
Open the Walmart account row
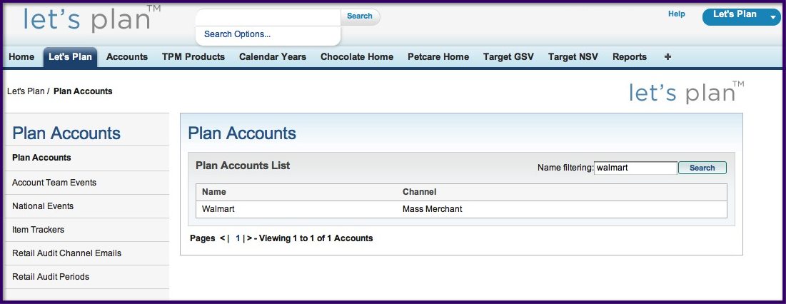pos(461,209)
